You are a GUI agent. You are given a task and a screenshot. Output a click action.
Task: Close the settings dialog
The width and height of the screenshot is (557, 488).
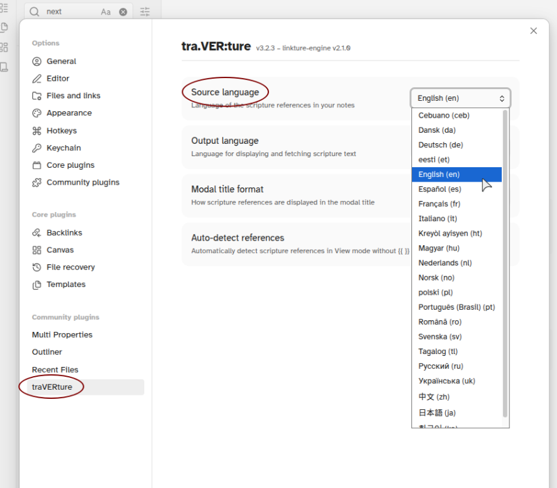(534, 31)
